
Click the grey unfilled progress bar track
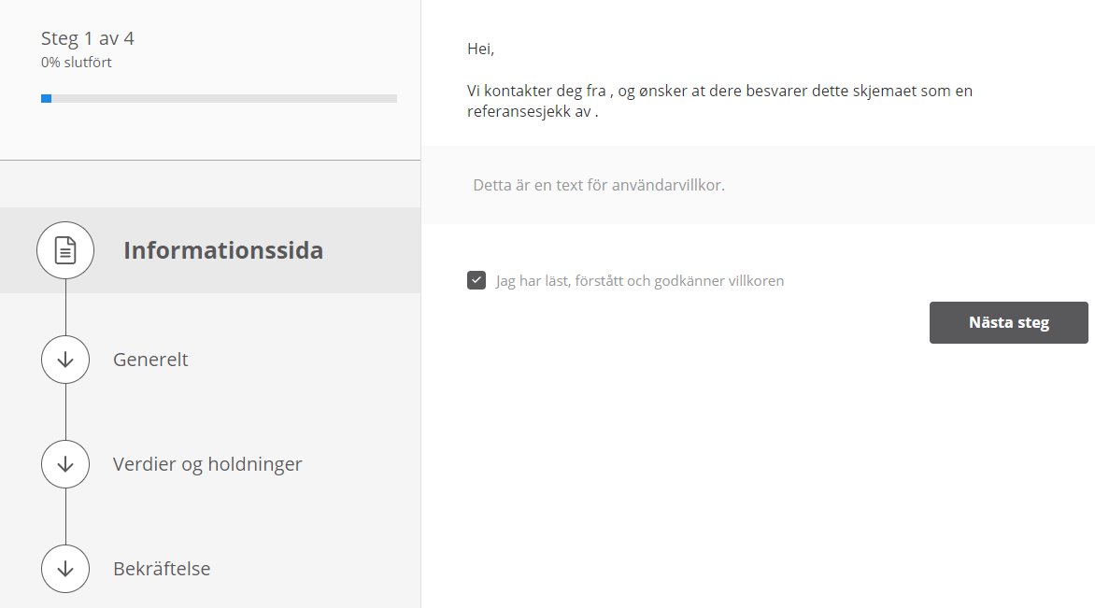pos(224,98)
